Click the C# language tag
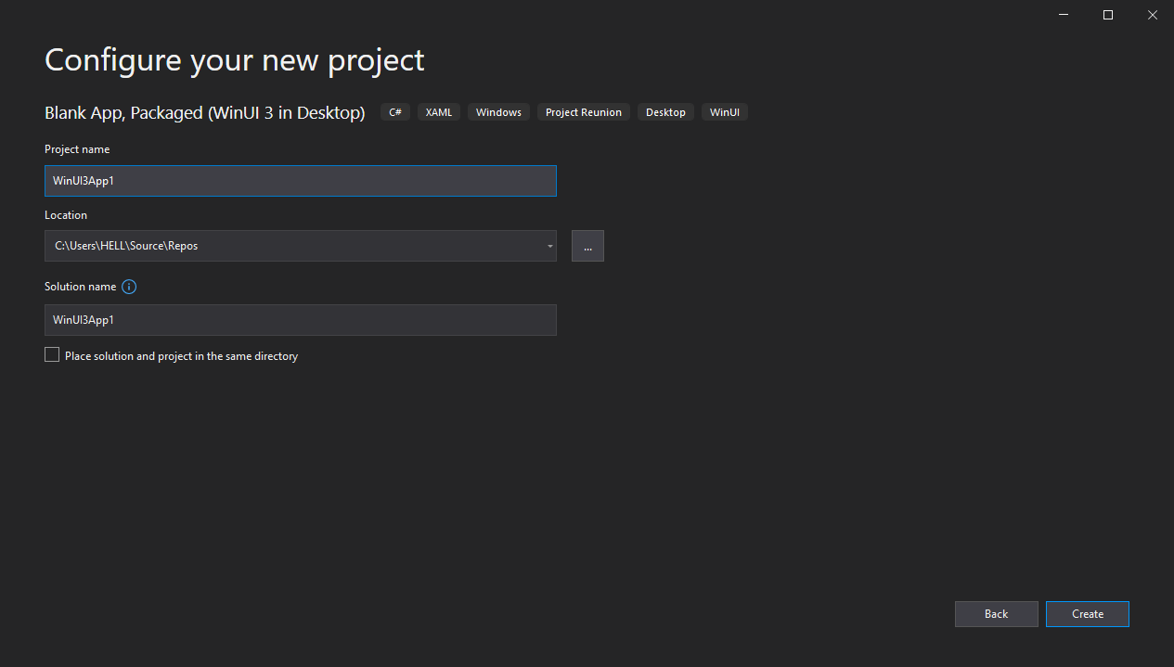This screenshot has height=667, width=1174. pyautogui.click(x=394, y=111)
